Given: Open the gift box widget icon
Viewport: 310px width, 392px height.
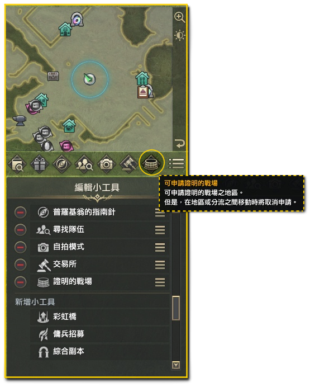Looking at the screenshot, I should click(40, 164).
